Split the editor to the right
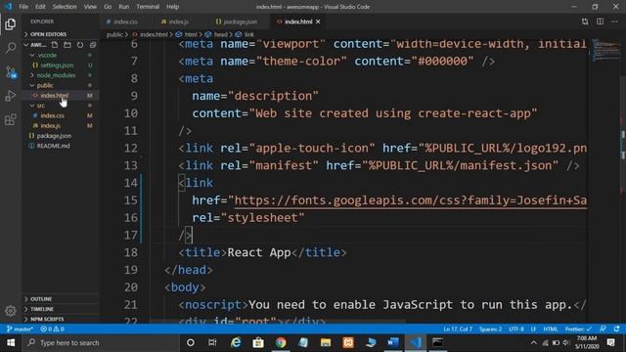Screen dimensions: 626x352 pyautogui.click(x=600, y=22)
